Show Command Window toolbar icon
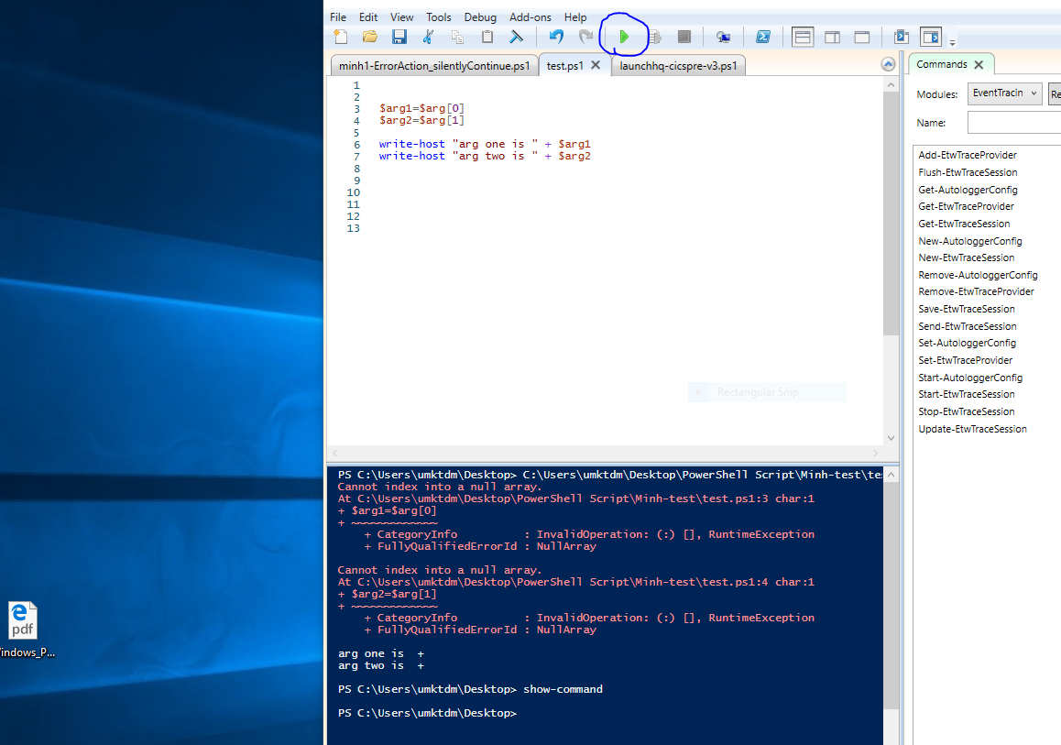The height and width of the screenshot is (745, 1061). [902, 37]
